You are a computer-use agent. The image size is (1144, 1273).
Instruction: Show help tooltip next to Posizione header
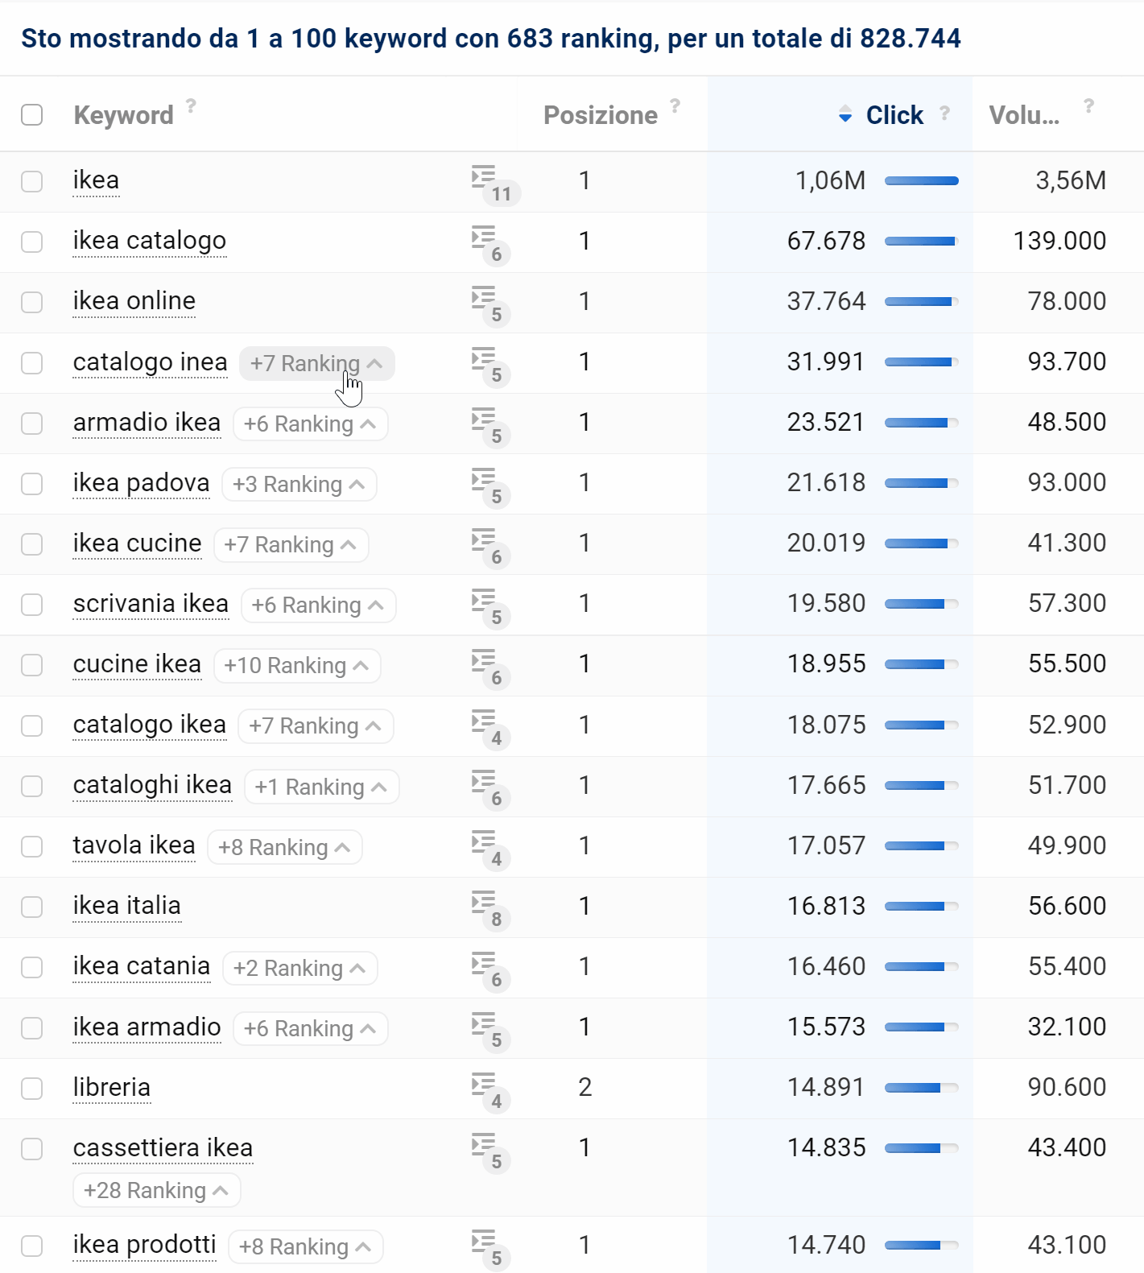(675, 105)
